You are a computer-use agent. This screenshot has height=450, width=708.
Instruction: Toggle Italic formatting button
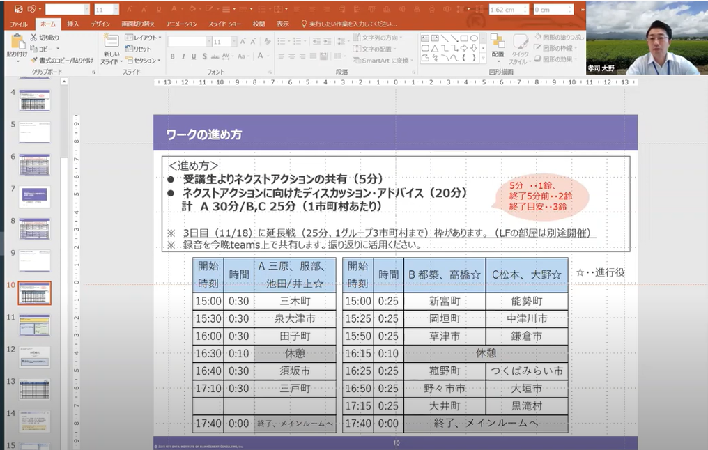pos(183,56)
